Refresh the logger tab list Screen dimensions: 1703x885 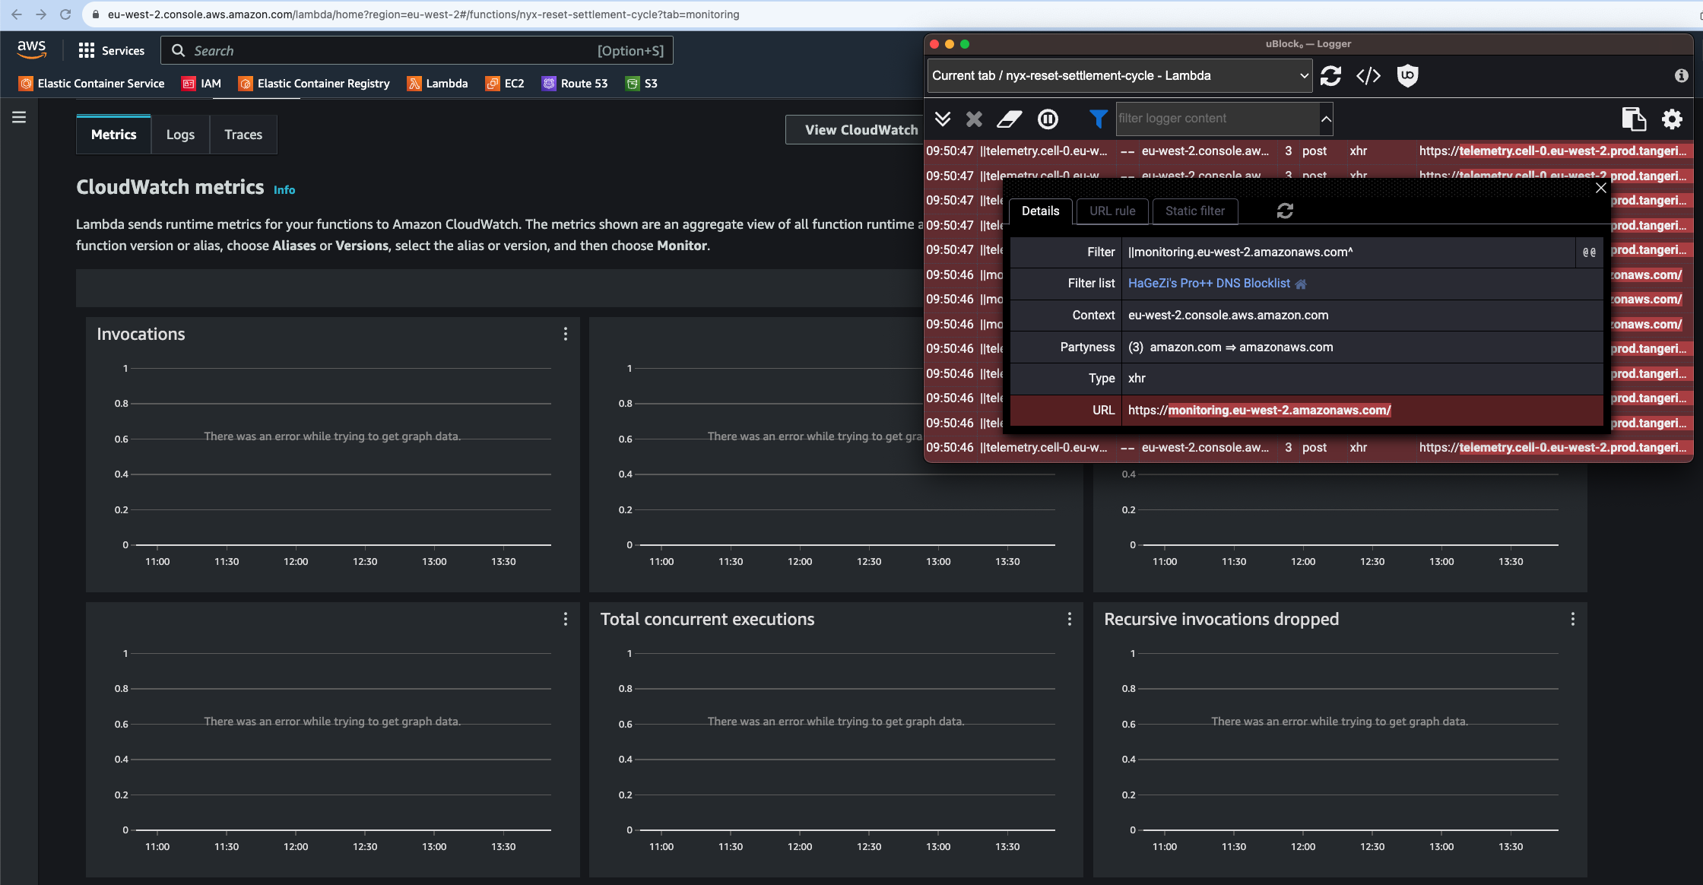click(x=1330, y=75)
